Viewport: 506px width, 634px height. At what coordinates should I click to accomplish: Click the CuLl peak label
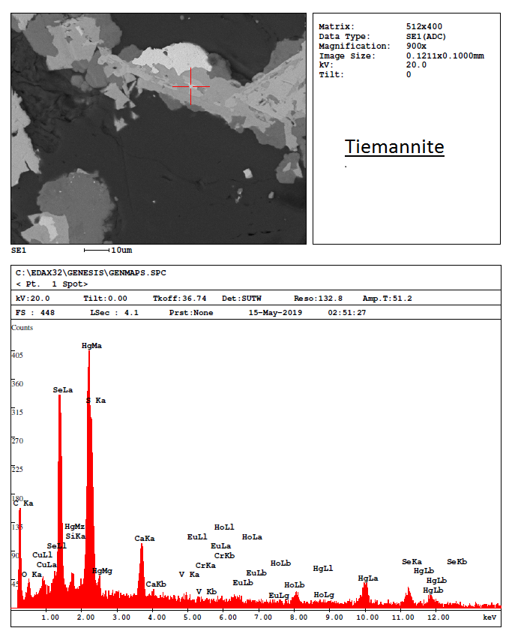pyautogui.click(x=43, y=554)
